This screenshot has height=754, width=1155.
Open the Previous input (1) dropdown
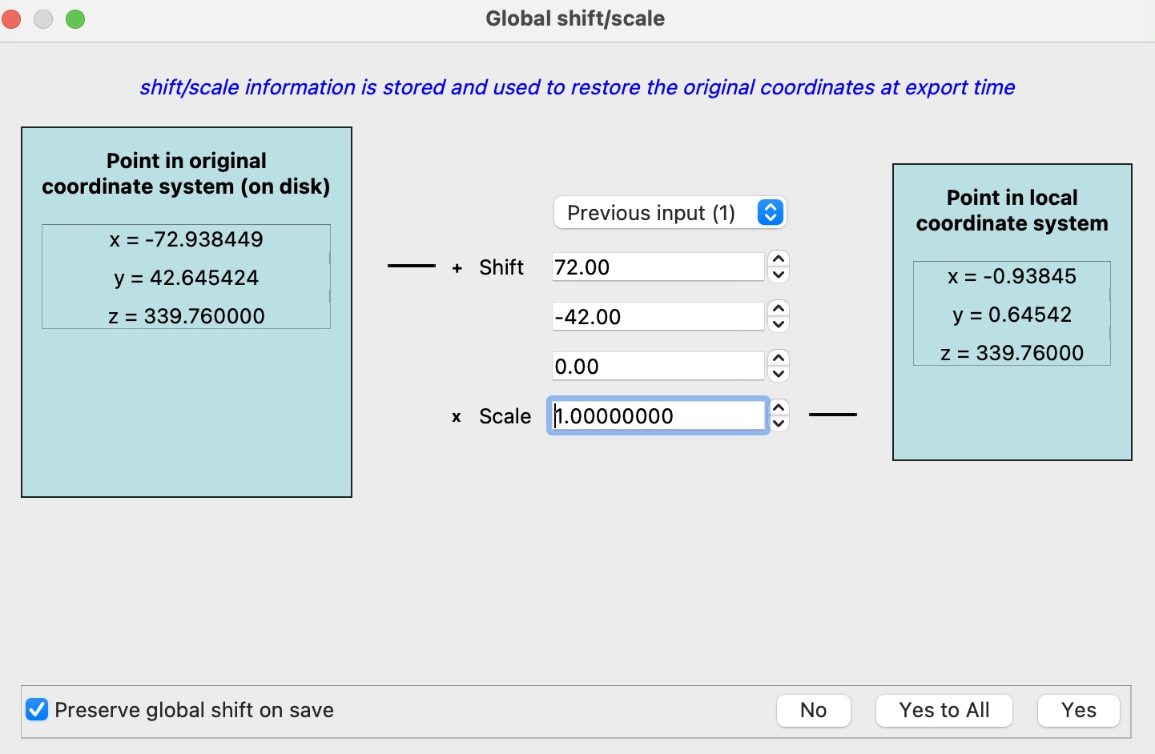click(x=670, y=213)
